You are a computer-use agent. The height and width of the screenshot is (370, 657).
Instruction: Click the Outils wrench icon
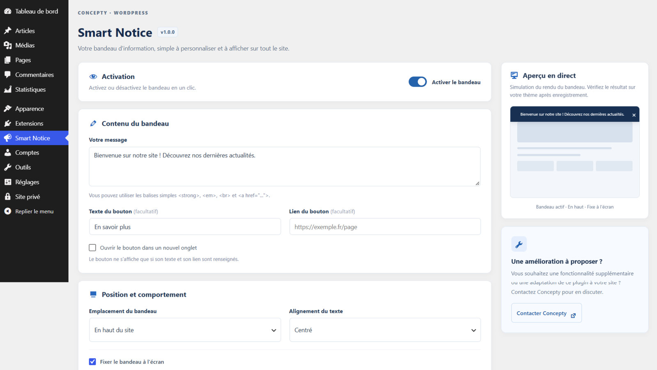tap(7, 167)
